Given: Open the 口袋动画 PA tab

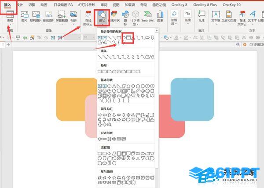Looking at the screenshot, I should (63, 5).
